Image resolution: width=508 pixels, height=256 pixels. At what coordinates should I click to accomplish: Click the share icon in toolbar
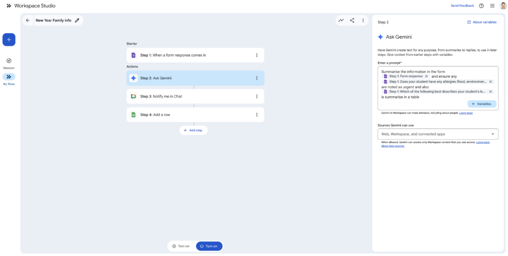tap(352, 20)
